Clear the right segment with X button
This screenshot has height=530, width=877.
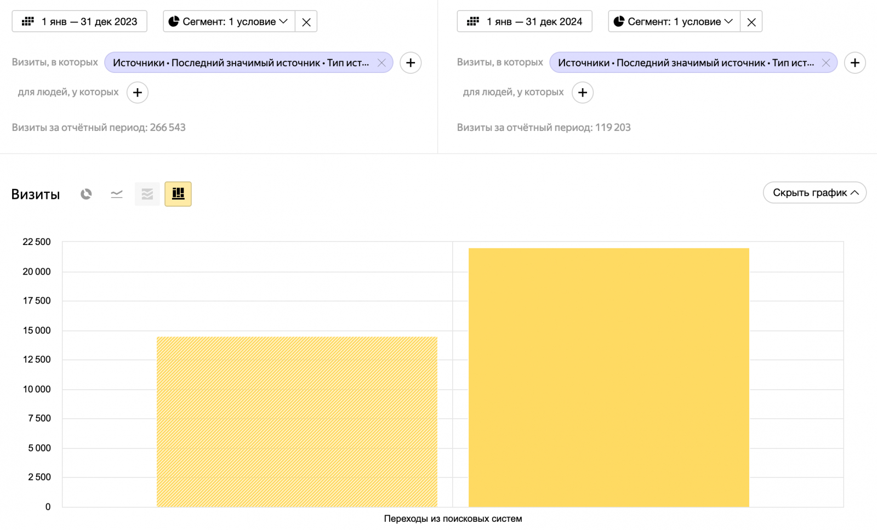[751, 22]
